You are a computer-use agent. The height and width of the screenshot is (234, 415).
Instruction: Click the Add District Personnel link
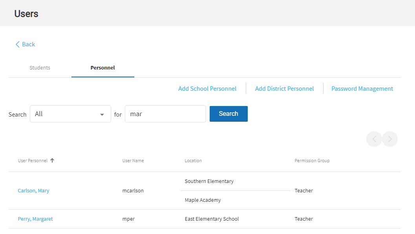pos(284,89)
